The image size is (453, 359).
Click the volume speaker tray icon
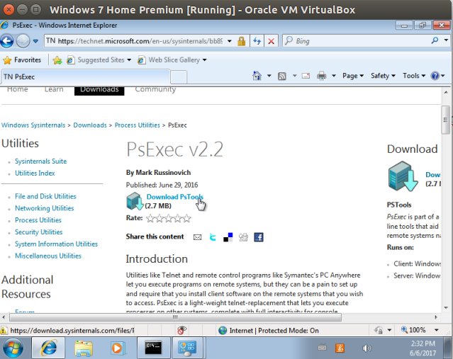pyautogui.click(x=367, y=348)
